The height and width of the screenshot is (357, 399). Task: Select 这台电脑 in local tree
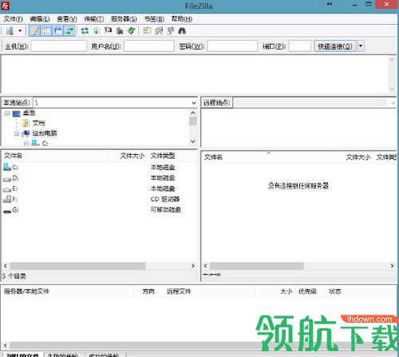pyautogui.click(x=45, y=133)
